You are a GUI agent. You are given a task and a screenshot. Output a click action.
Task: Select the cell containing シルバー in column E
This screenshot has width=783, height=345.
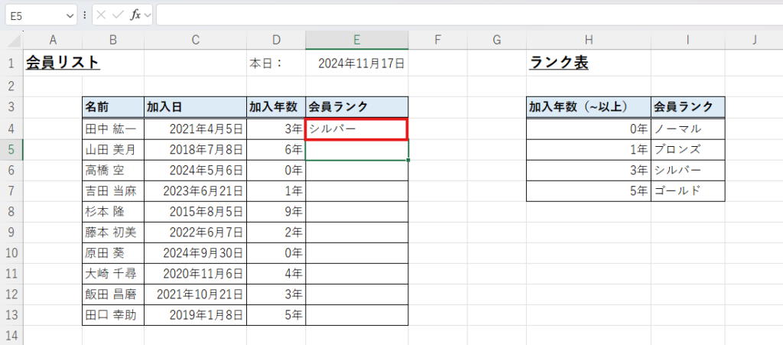click(356, 129)
